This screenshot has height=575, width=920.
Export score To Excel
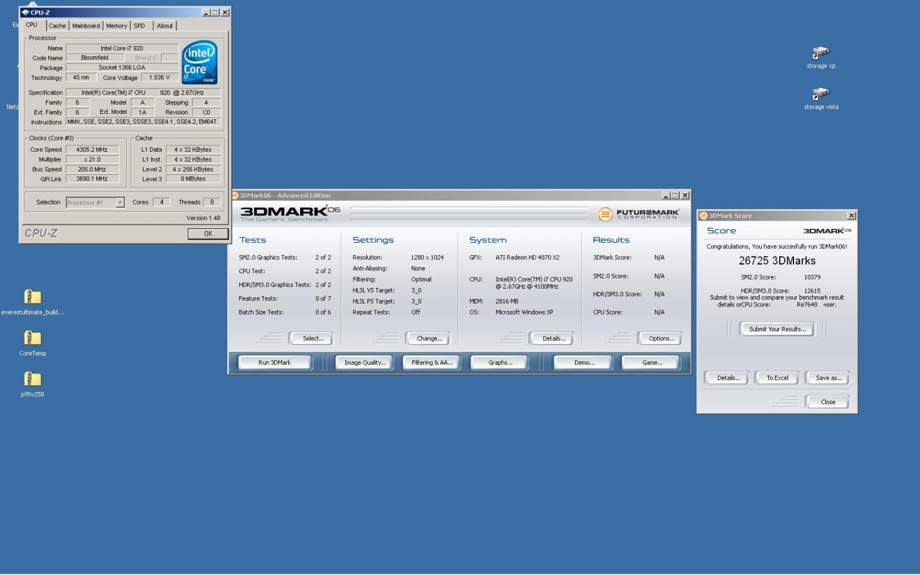point(777,378)
